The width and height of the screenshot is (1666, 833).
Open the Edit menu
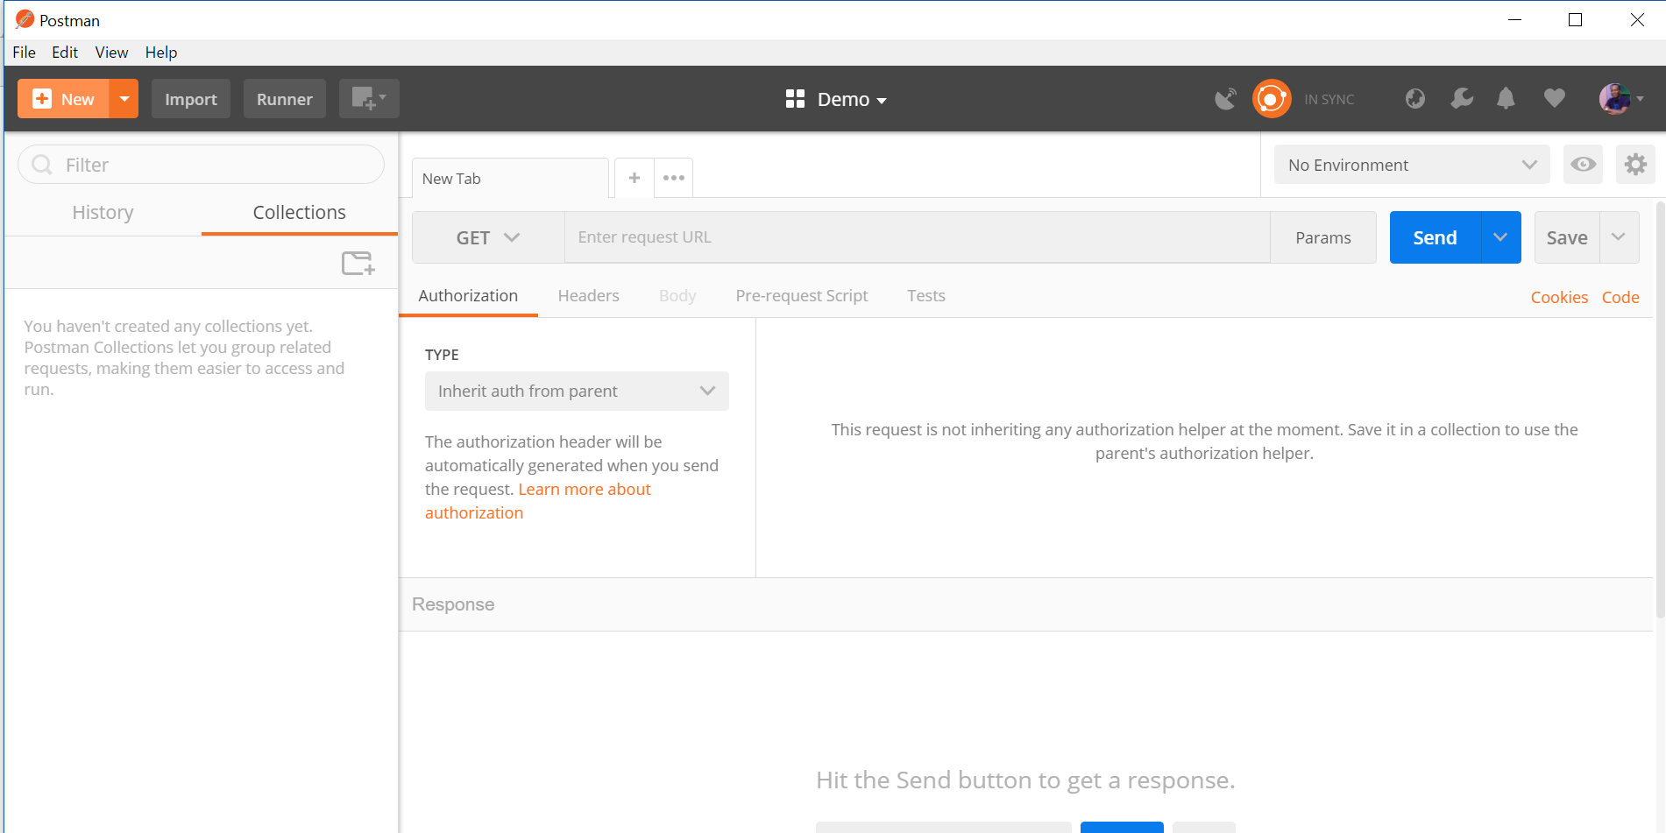65,53
